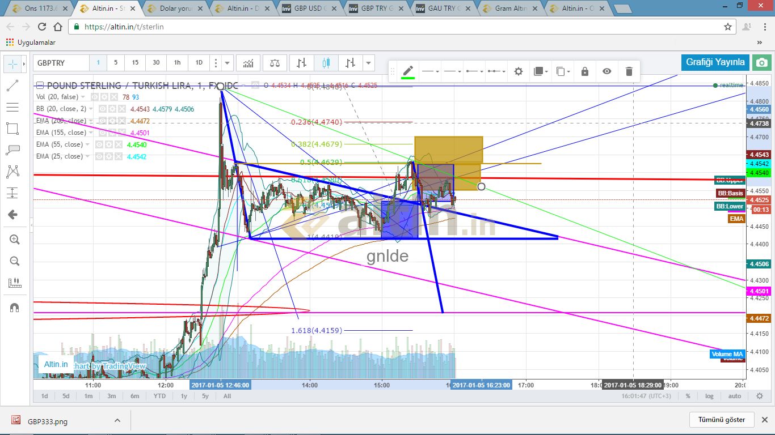Delete the drawing with trash icon

629,71
